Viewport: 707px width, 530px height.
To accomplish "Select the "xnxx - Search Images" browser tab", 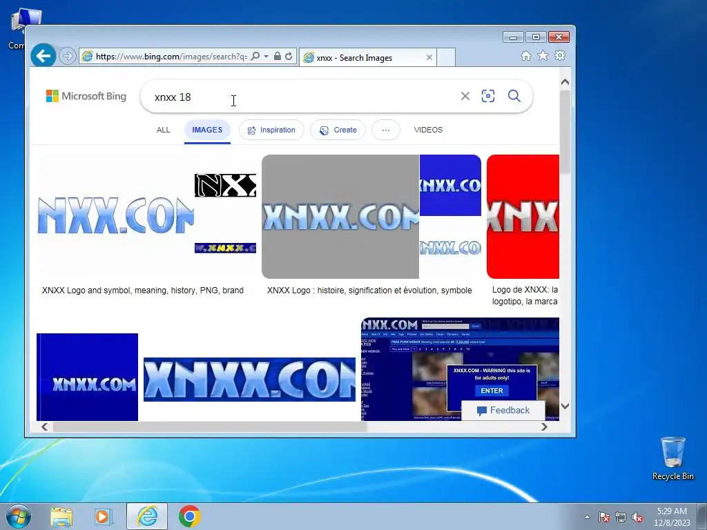I will pos(367,58).
